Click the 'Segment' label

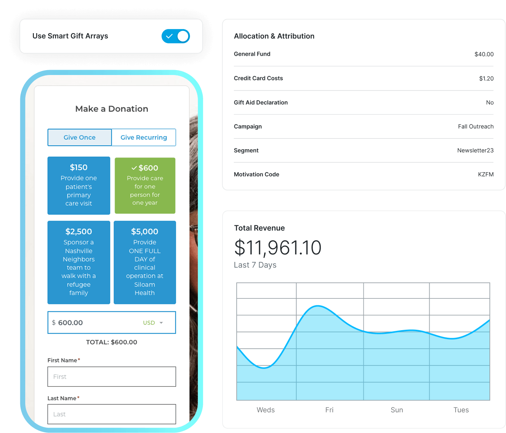(246, 150)
